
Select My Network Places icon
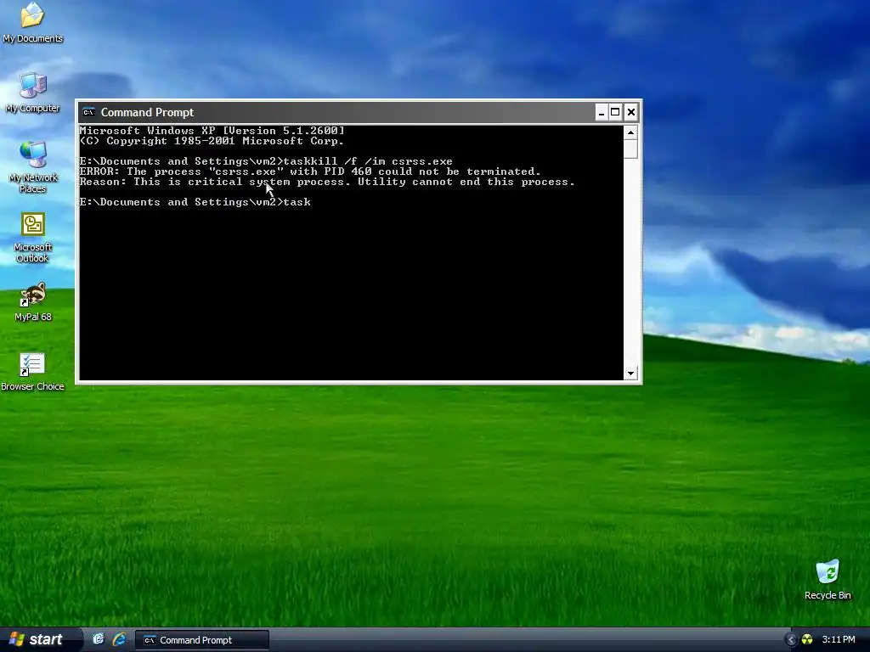tap(32, 166)
